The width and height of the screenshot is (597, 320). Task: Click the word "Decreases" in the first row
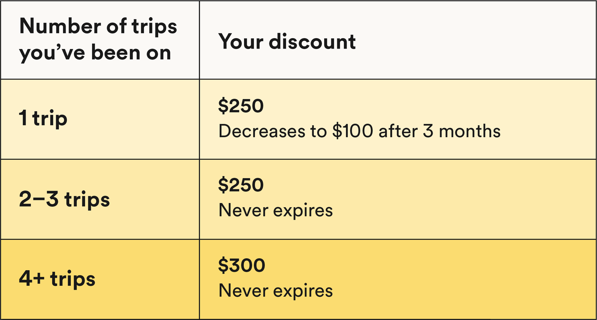262,131
